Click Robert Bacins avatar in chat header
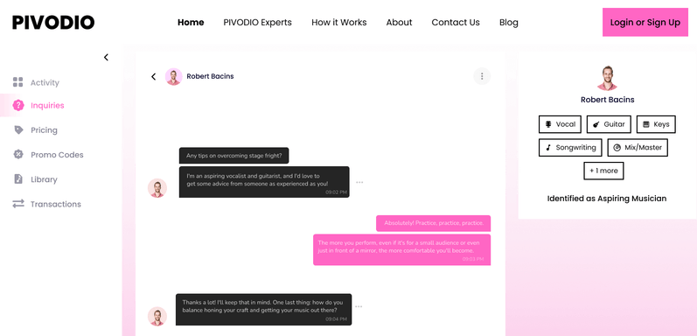Image resolution: width=697 pixels, height=336 pixels. tap(174, 76)
